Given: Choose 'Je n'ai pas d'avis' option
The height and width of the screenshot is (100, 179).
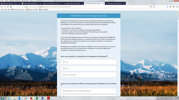Looking at the screenshot, I should tap(89, 75).
